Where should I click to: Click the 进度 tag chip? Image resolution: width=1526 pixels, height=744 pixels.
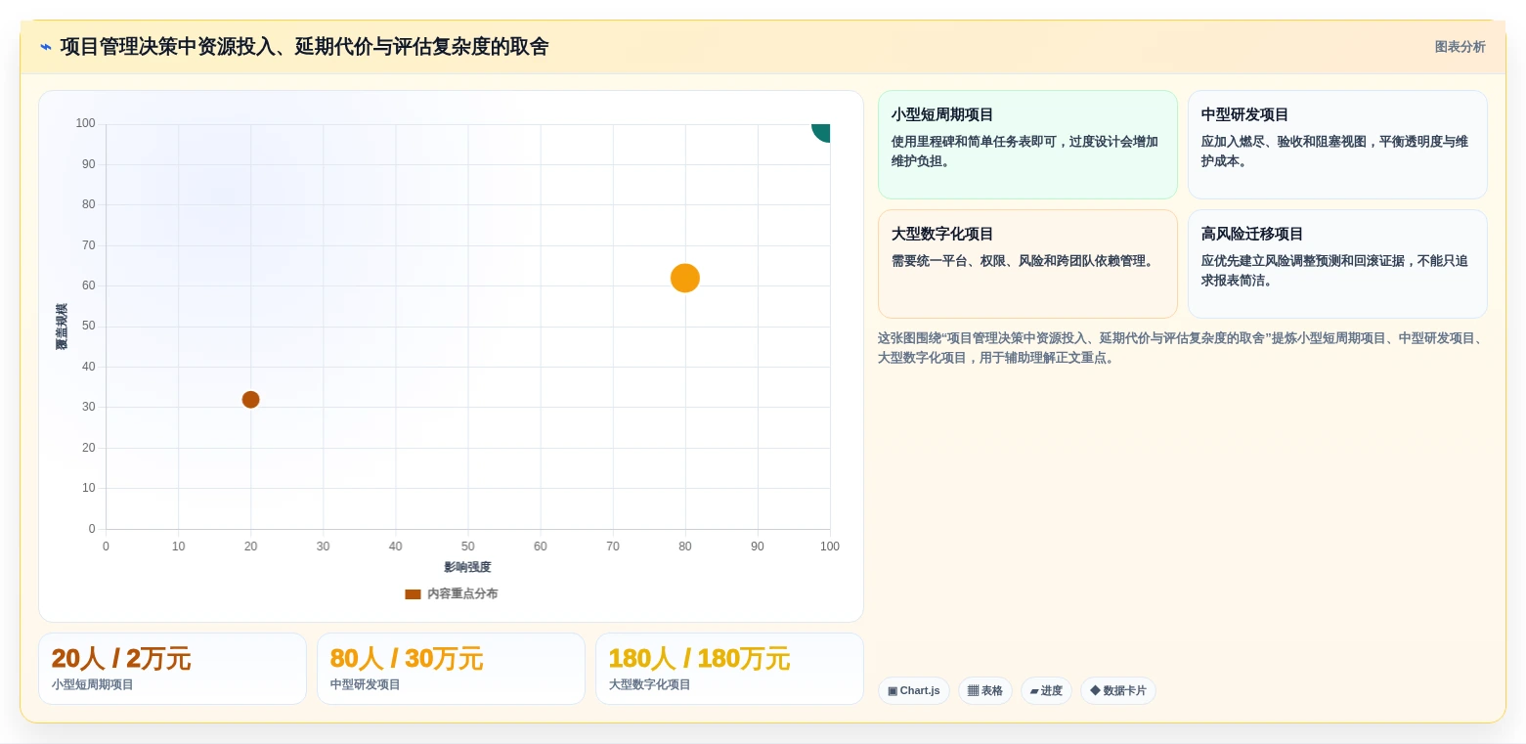1046,691
